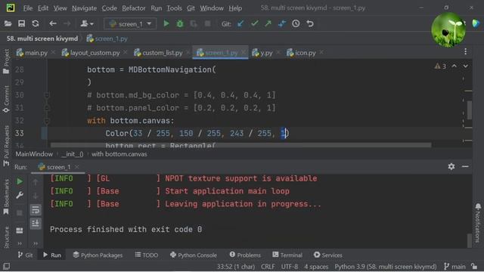Run with coverage toolbar icon

coord(194,23)
